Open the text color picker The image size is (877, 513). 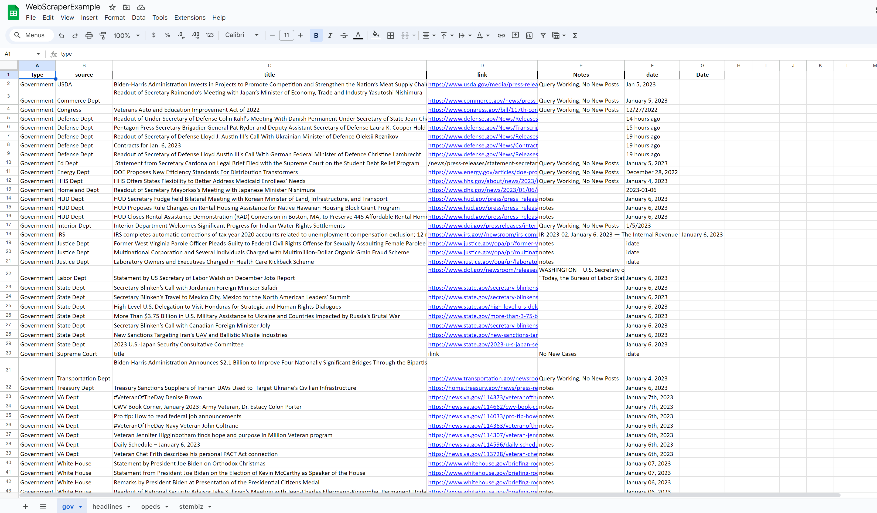(358, 35)
